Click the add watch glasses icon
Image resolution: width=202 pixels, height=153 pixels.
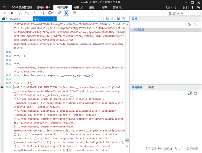[190, 25]
